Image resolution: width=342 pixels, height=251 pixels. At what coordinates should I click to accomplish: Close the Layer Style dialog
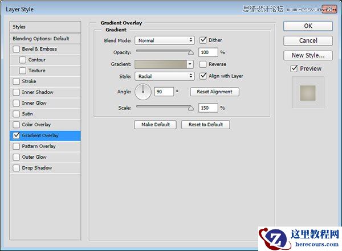[x=329, y=9]
